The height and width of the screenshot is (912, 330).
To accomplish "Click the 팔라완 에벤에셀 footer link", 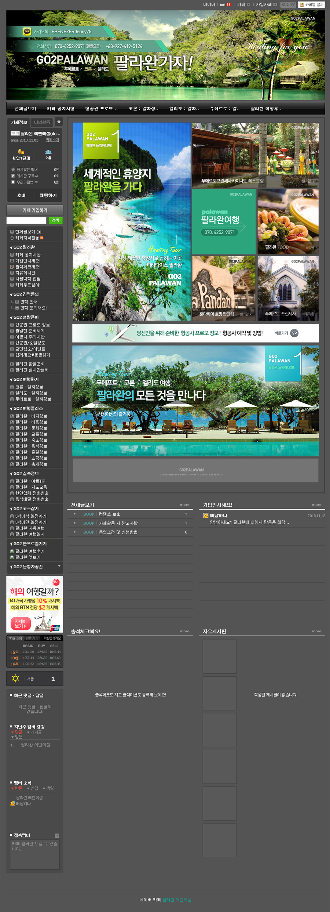I will point(177,900).
